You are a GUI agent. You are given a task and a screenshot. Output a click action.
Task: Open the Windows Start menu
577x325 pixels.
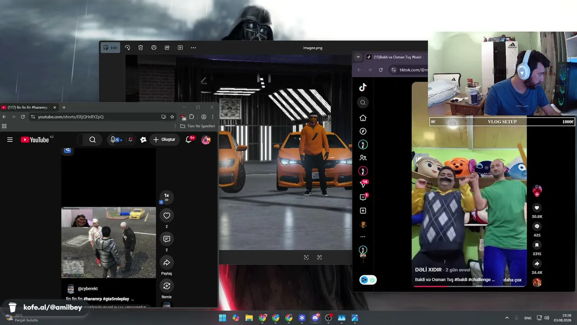pos(222,318)
